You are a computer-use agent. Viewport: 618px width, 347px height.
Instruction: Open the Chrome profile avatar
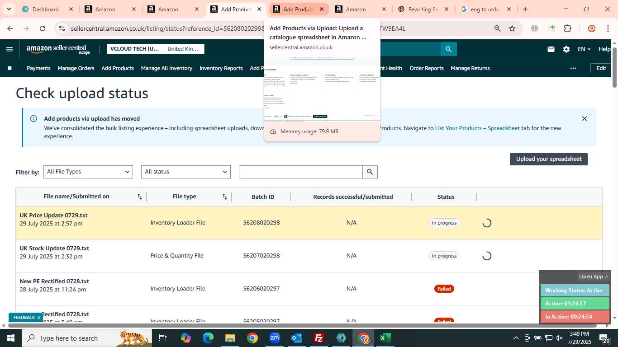point(591,28)
